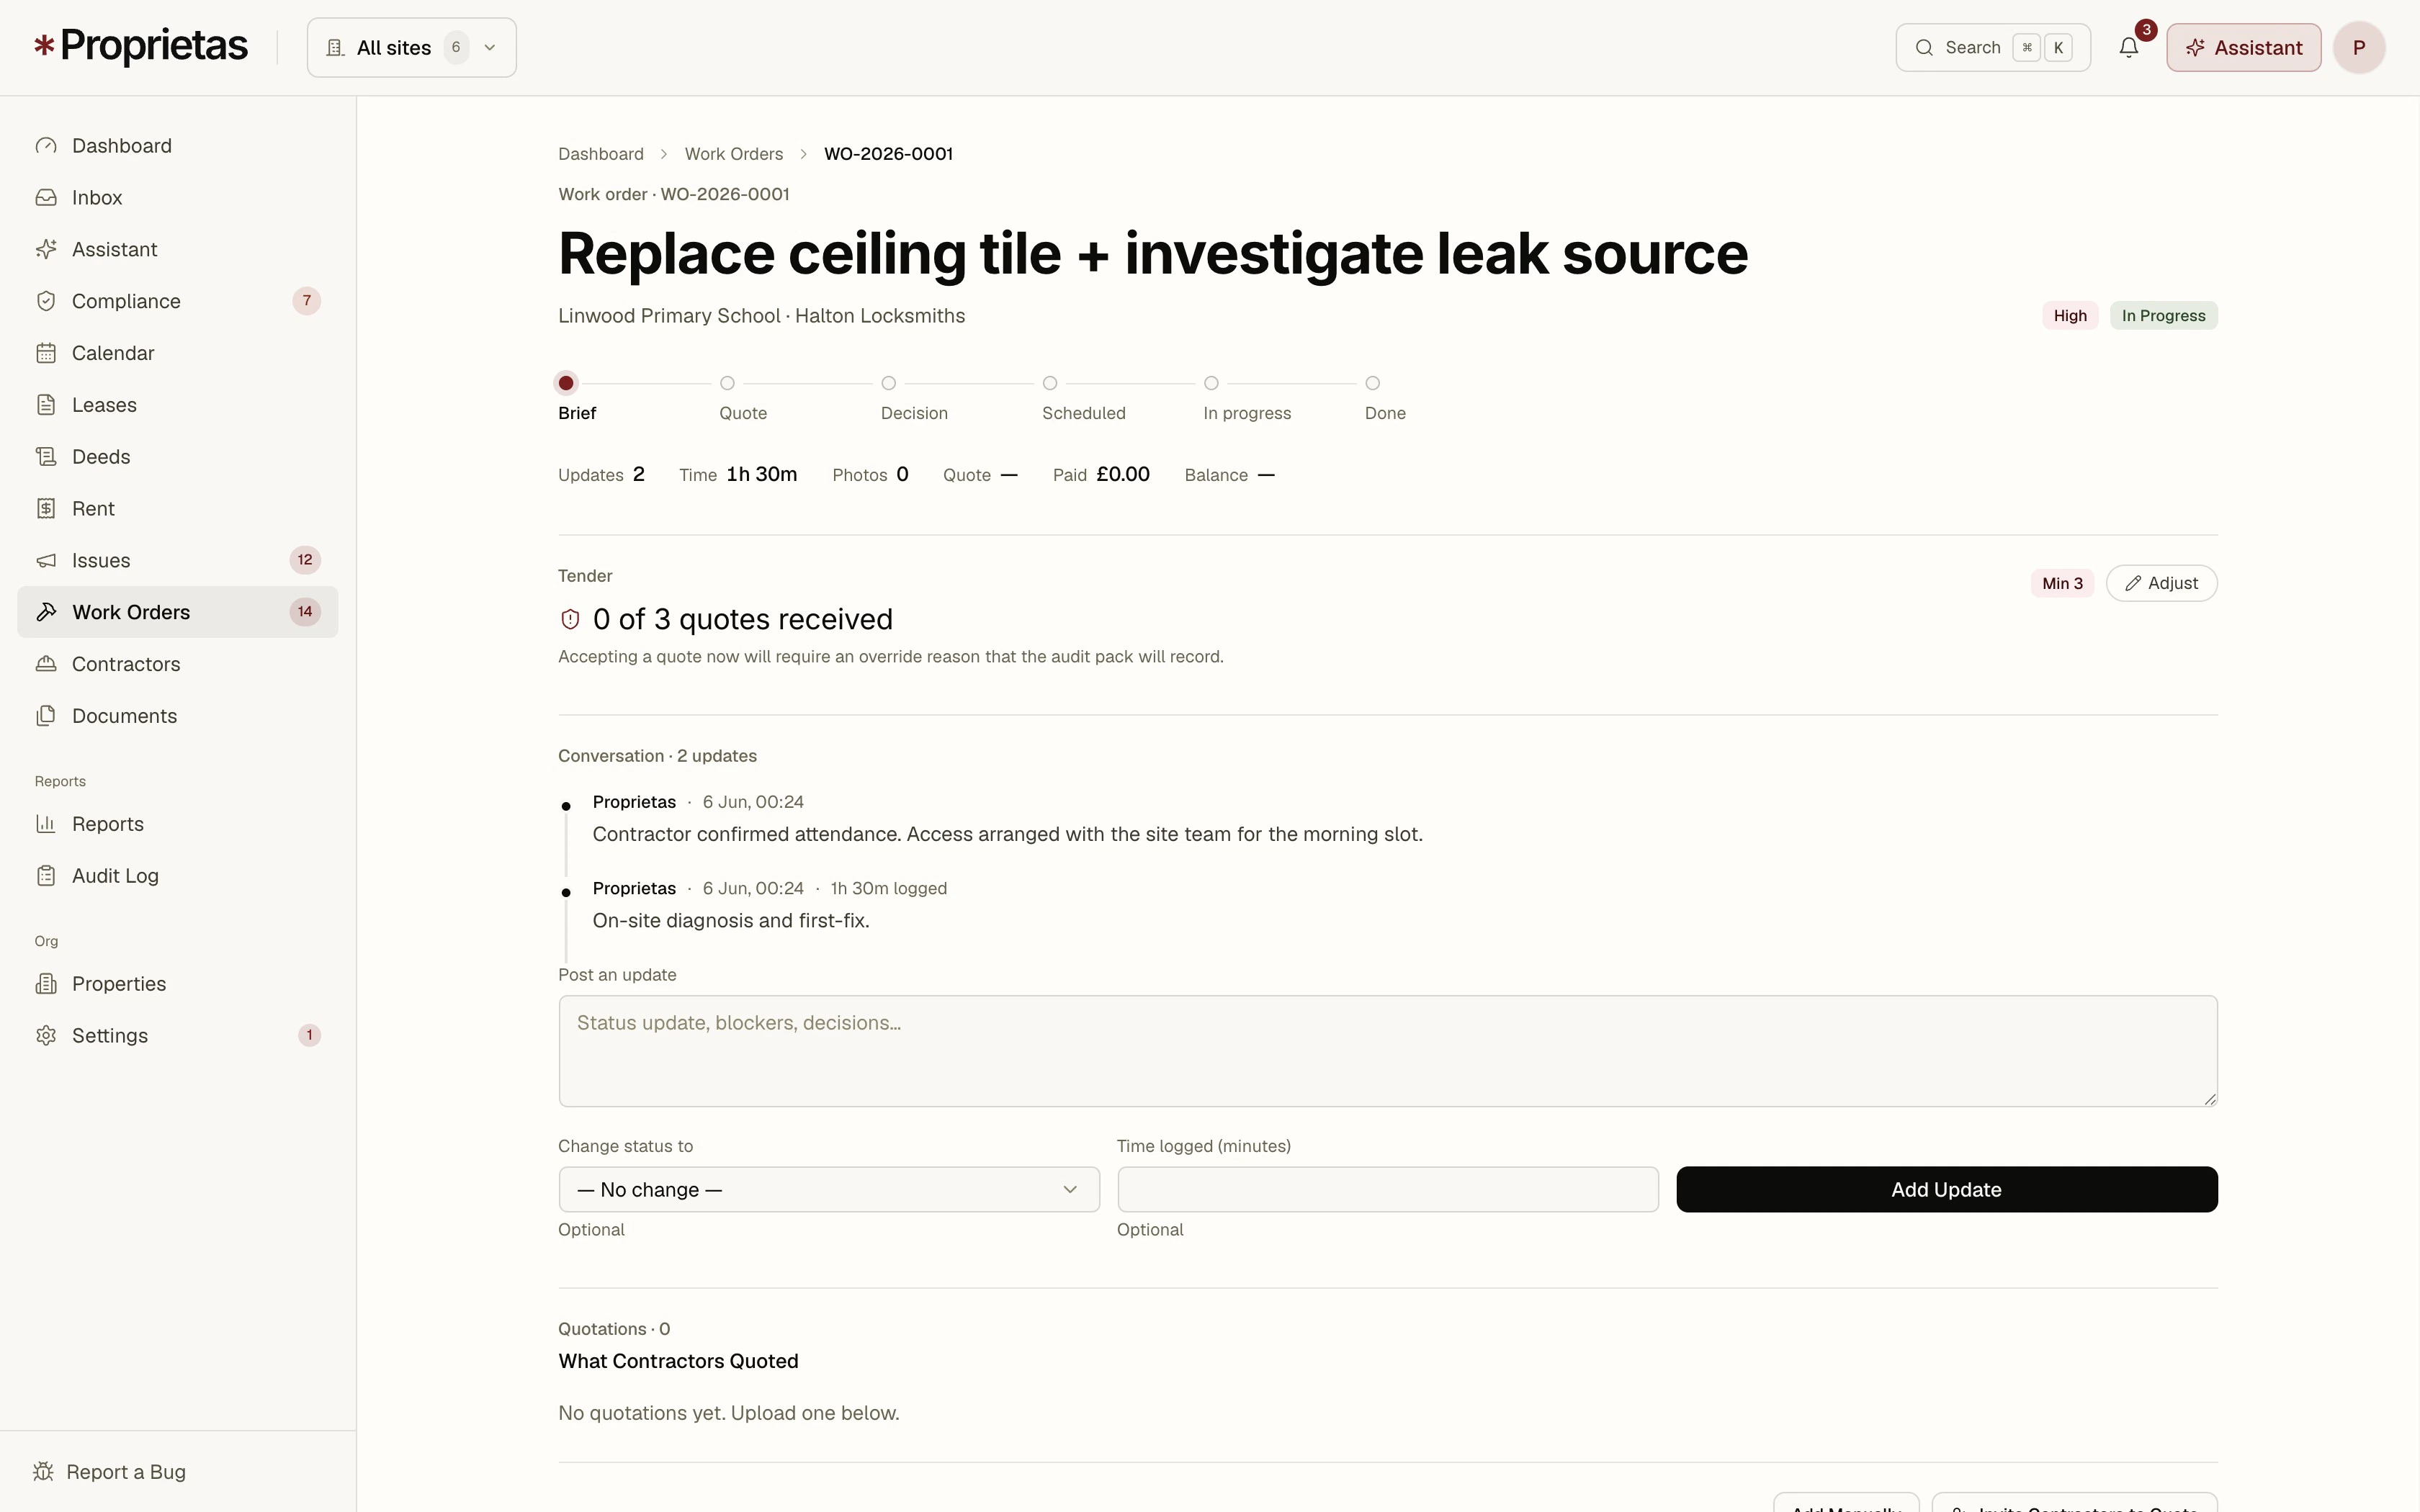Click the Min 3 tender badge
The height and width of the screenshot is (1512, 2420).
coord(2062,584)
